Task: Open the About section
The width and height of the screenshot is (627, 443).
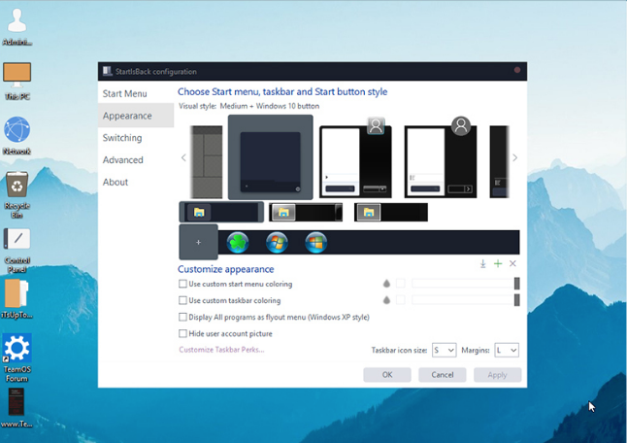Action: pos(136,182)
